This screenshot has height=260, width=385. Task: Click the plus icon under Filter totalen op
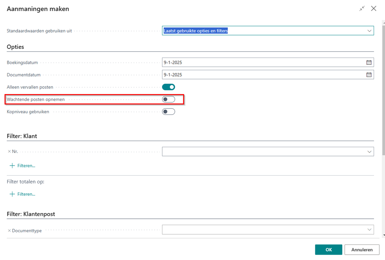(12, 194)
